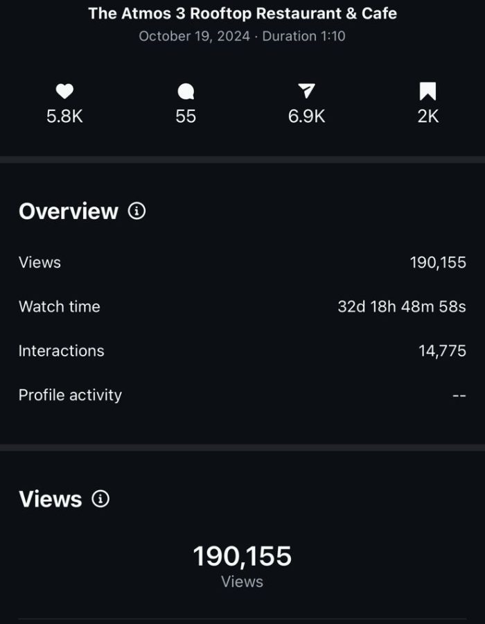Click the October 19, 2024 date line
Image resolution: width=485 pixels, height=624 pixels.
(x=242, y=36)
